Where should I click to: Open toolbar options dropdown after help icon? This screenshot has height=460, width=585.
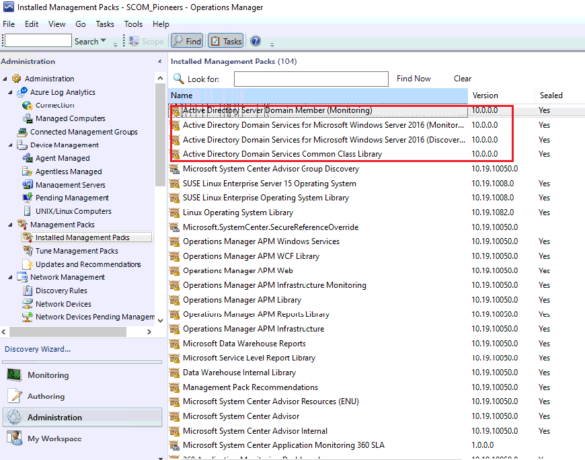click(x=272, y=44)
